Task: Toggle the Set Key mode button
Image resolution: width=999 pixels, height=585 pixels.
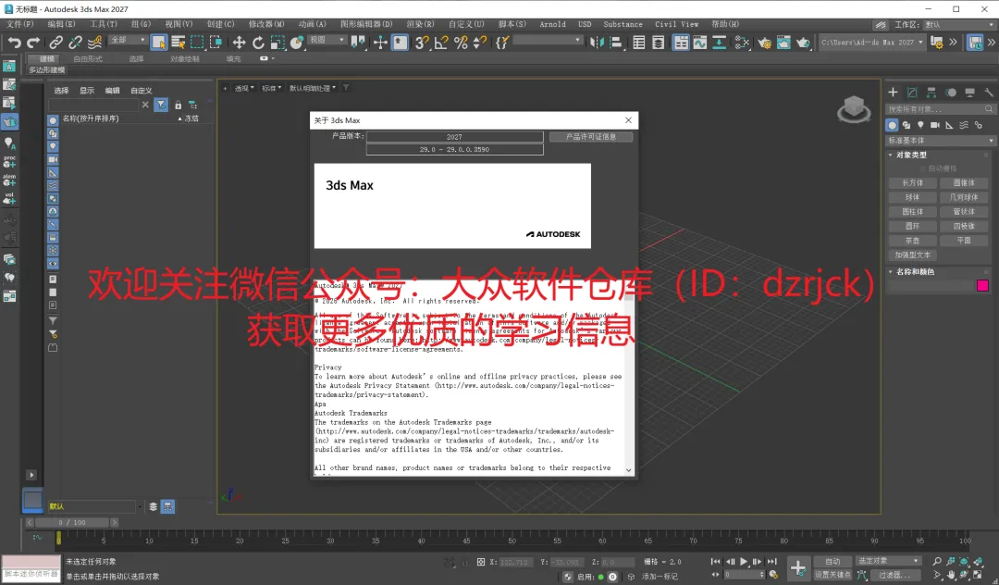Action: tap(832, 575)
